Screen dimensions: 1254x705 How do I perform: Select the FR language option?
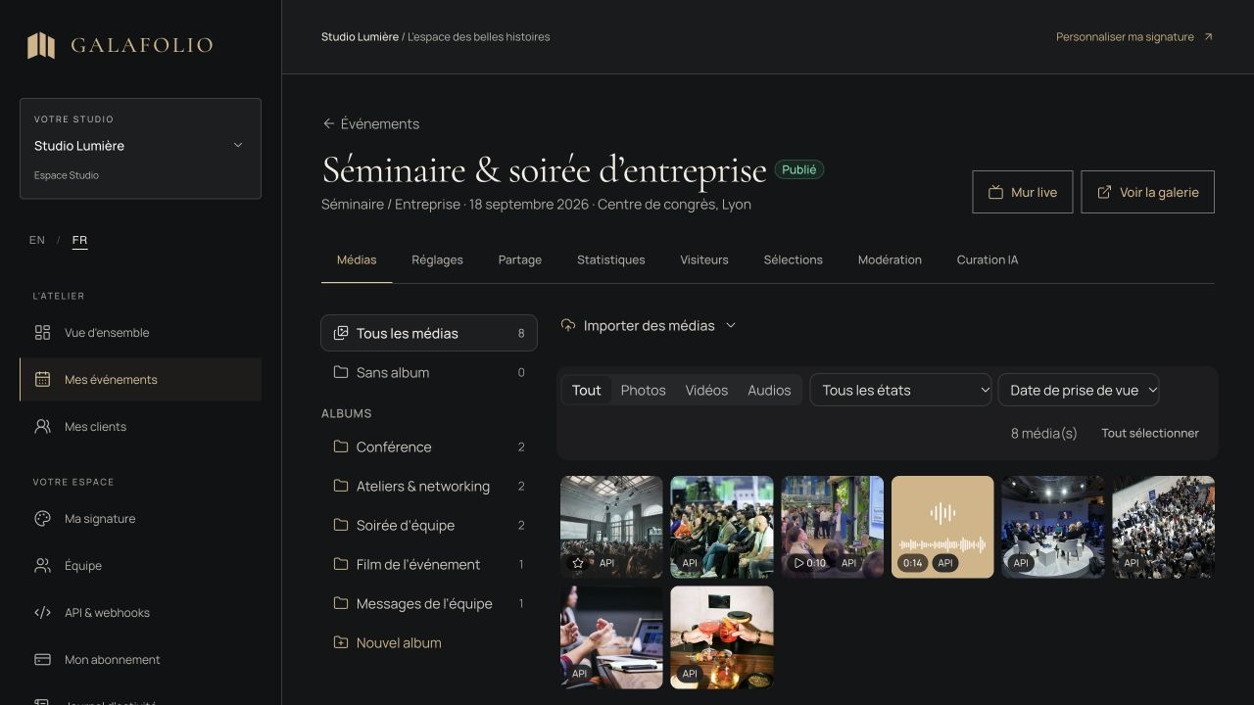79,241
